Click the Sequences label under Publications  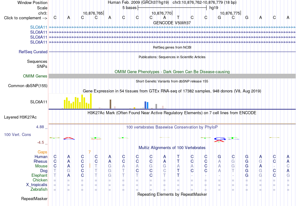[37, 61]
